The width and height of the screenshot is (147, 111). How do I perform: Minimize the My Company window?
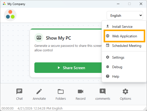click(x=118, y=4)
